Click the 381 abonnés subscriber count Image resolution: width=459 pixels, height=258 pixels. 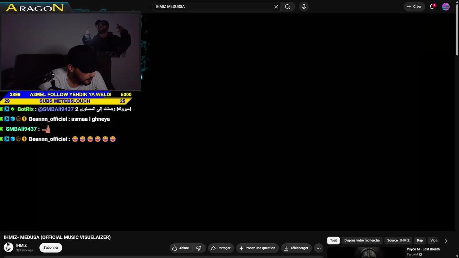point(24,250)
